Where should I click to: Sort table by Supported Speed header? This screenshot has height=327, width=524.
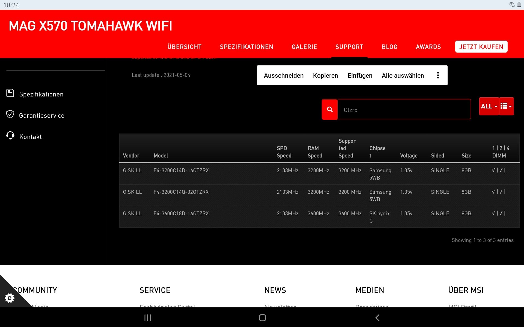347,148
